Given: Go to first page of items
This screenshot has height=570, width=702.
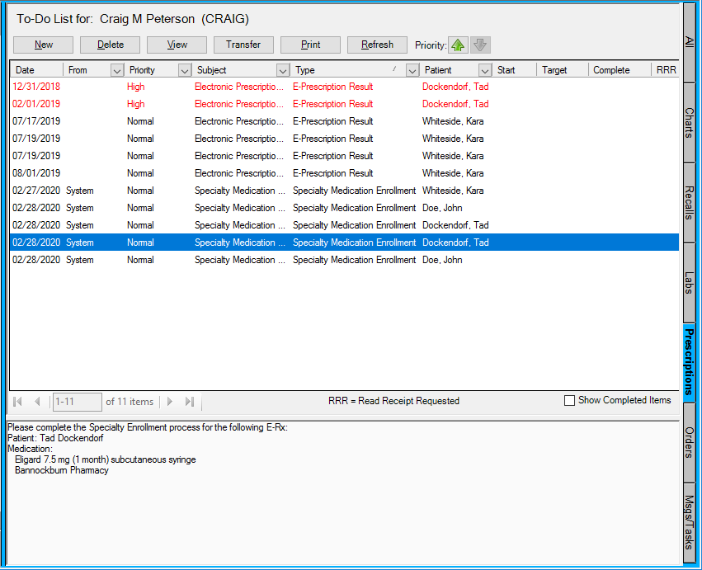Looking at the screenshot, I should 17,402.
